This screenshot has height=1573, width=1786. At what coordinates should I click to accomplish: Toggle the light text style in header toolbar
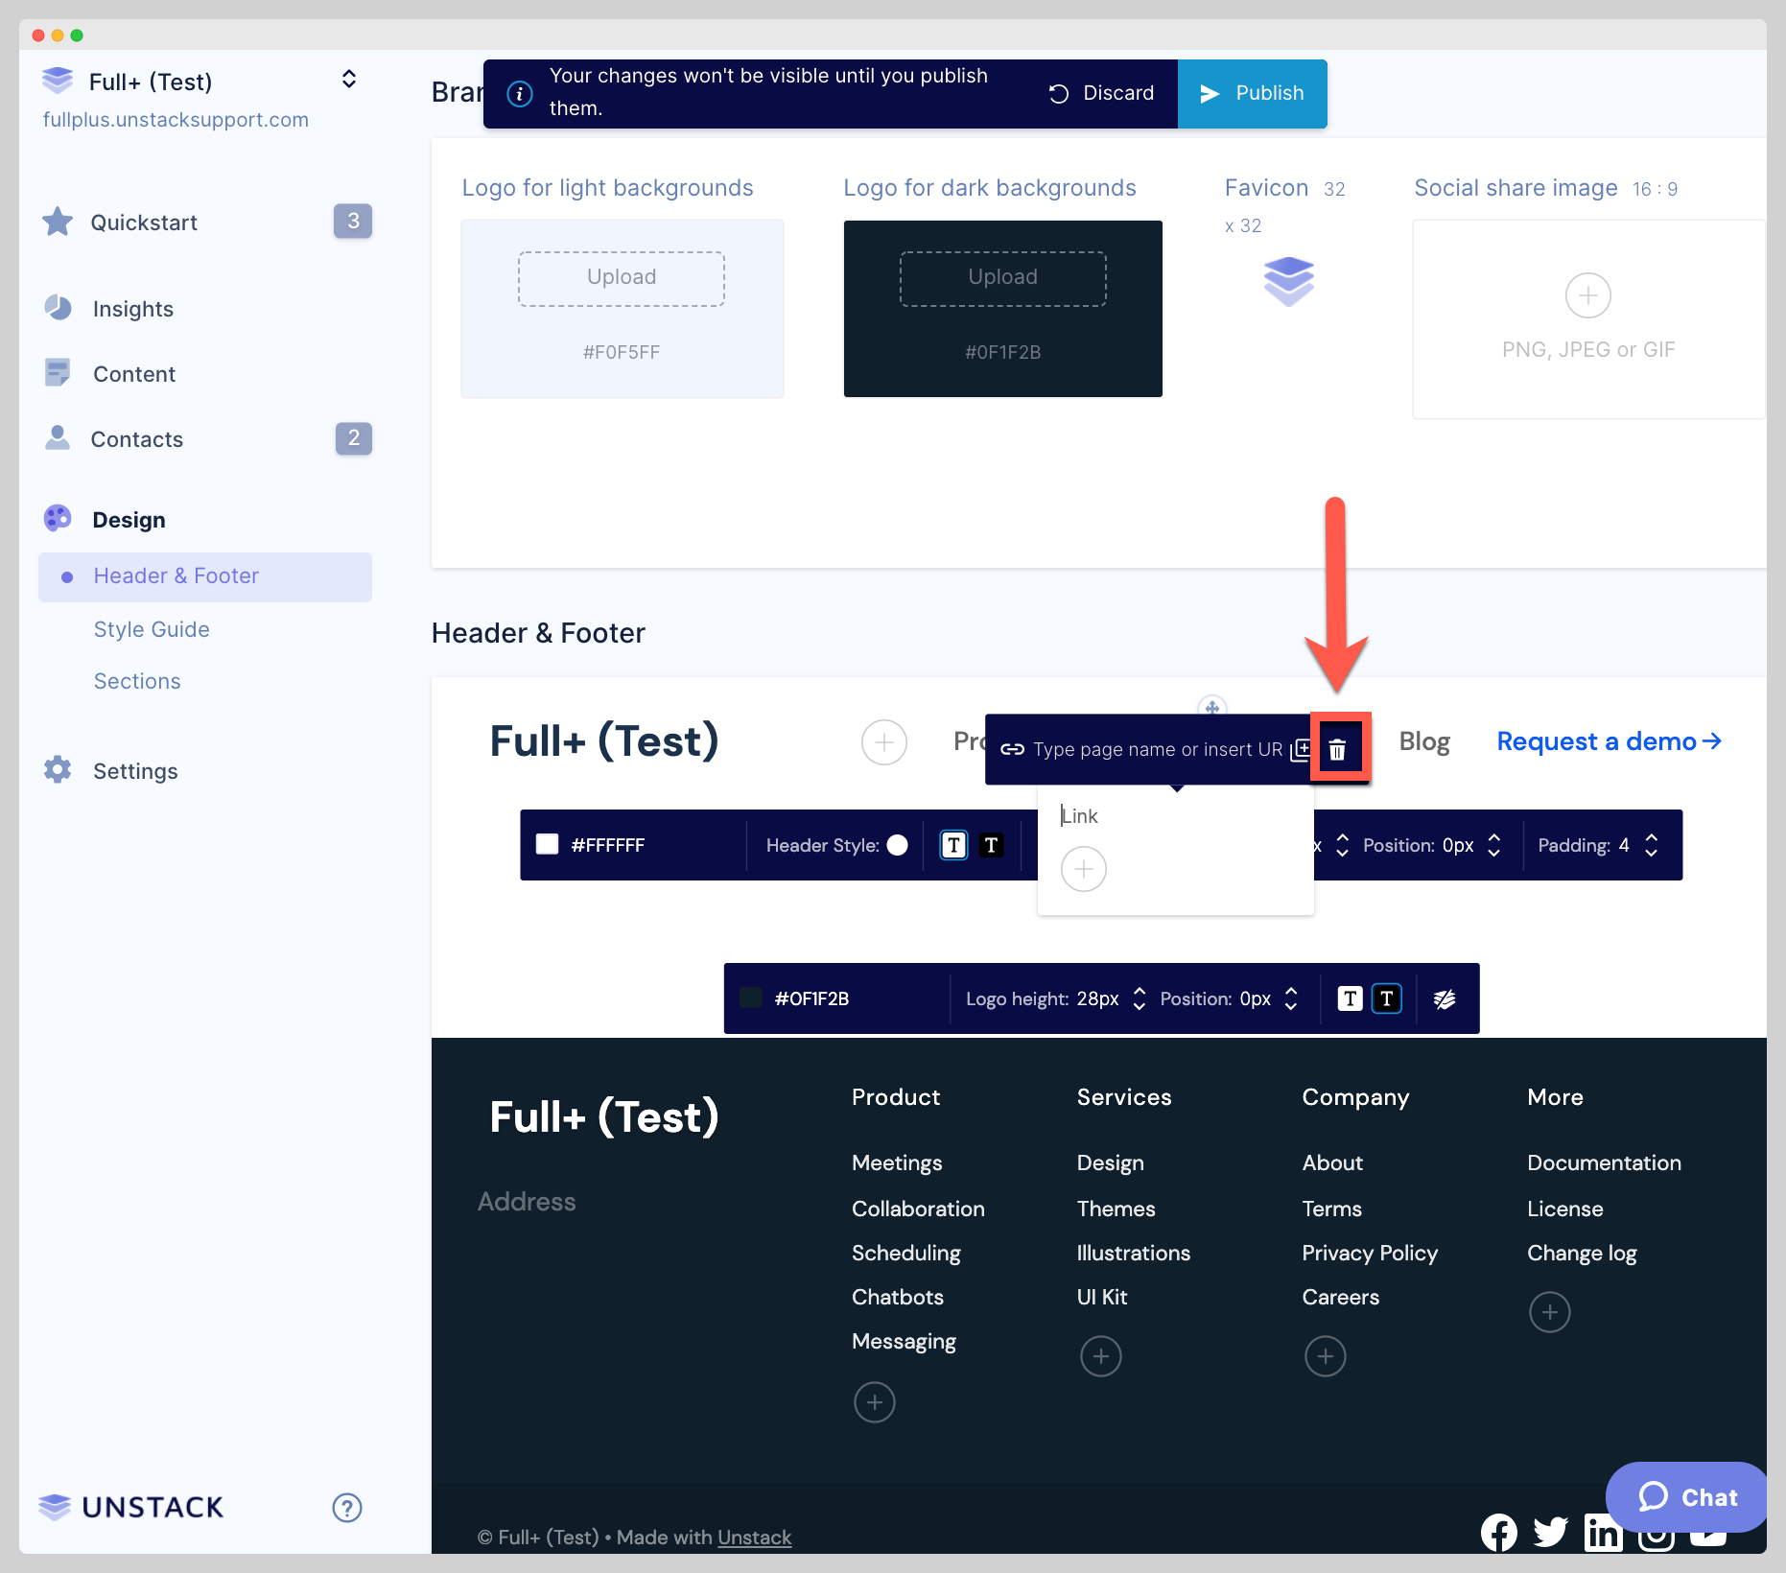click(x=953, y=845)
